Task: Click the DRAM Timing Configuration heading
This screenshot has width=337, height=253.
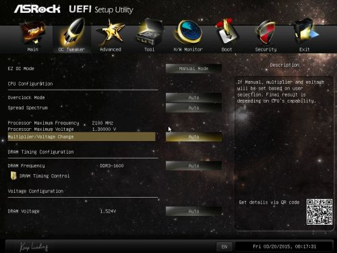Action: tap(40, 152)
